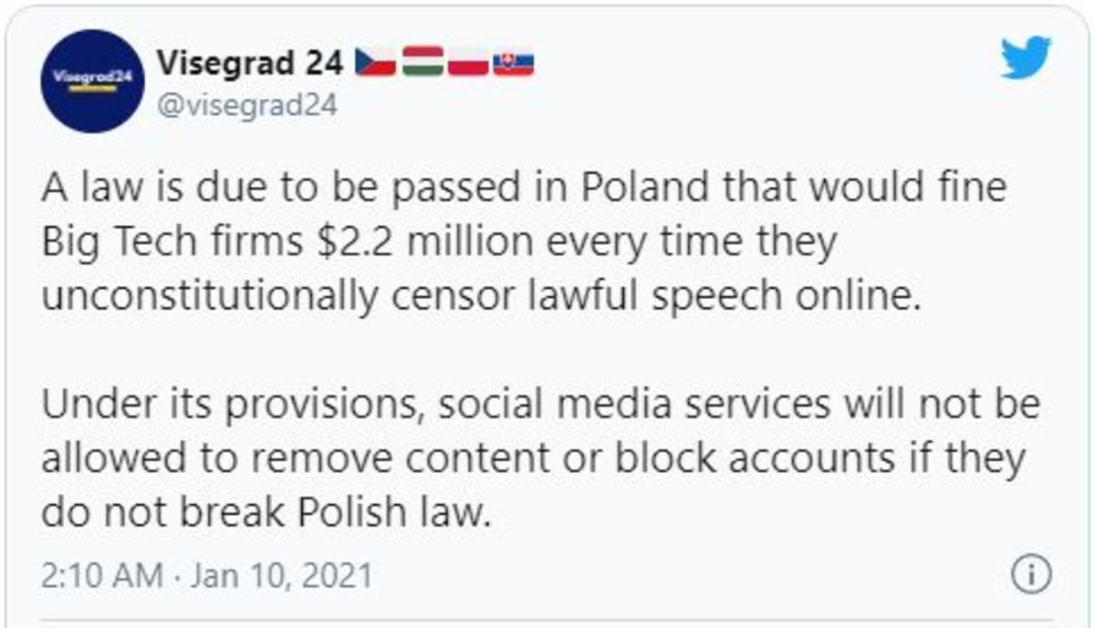This screenshot has width=1095, height=628.
Task: Click the Czech flag emoji
Action: click(375, 62)
